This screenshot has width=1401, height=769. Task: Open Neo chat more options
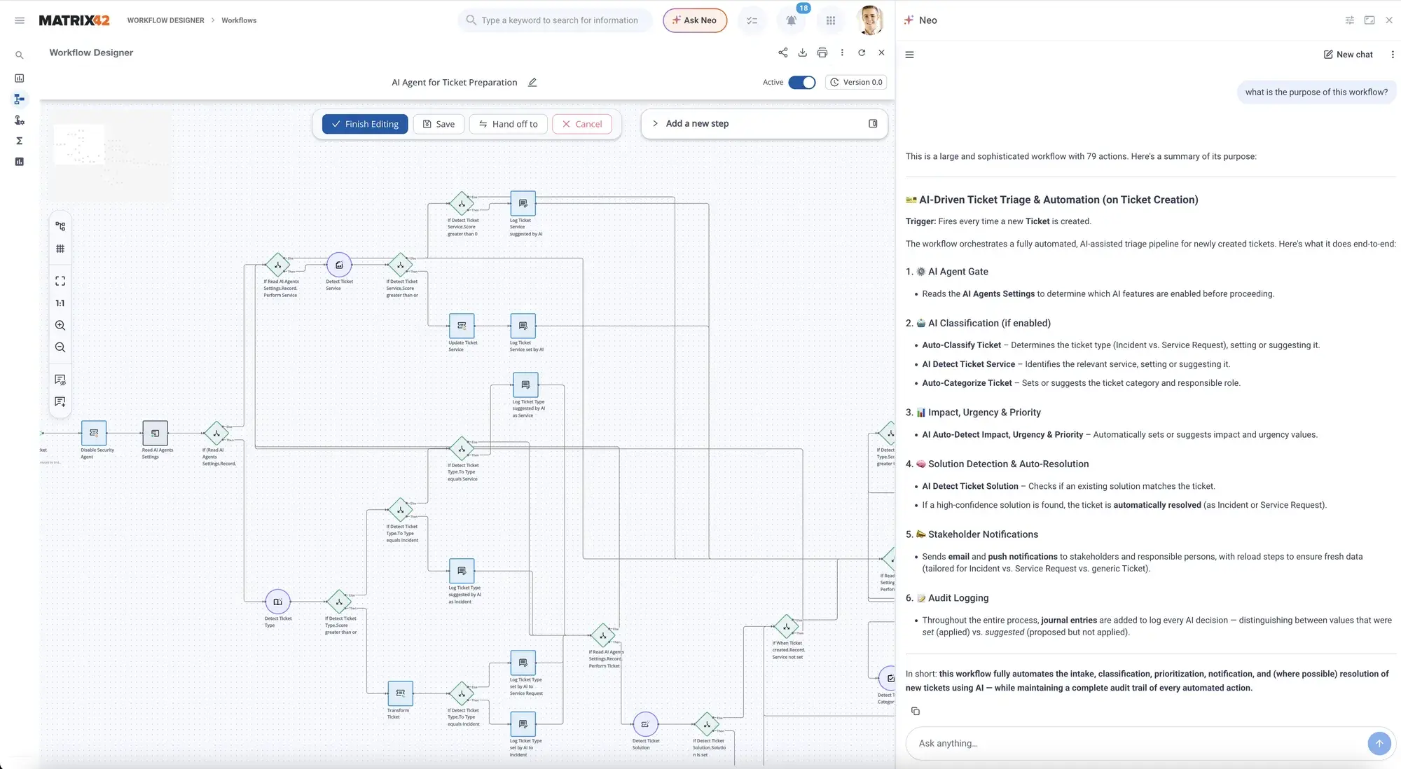tap(1393, 55)
